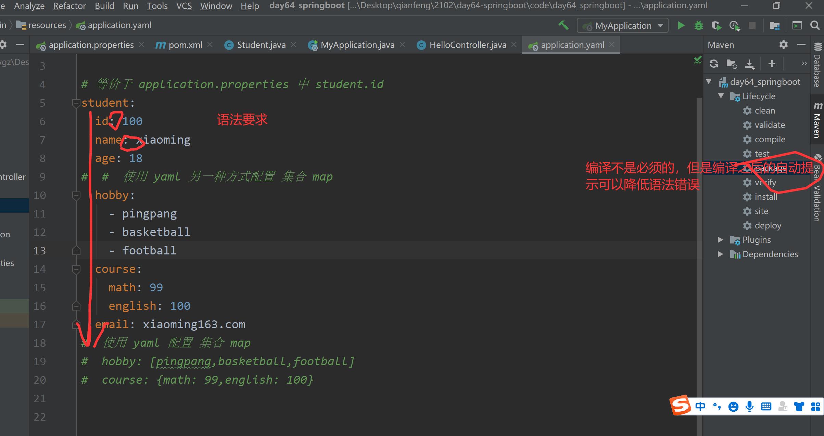Run with coverage shield icon
Viewport: 824px width, 436px height.
[x=716, y=26]
